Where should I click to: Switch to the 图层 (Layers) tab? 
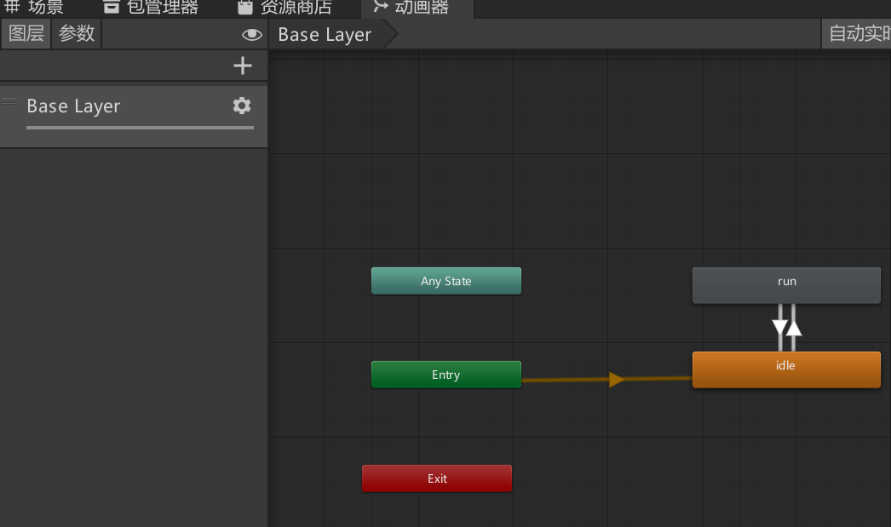26,33
